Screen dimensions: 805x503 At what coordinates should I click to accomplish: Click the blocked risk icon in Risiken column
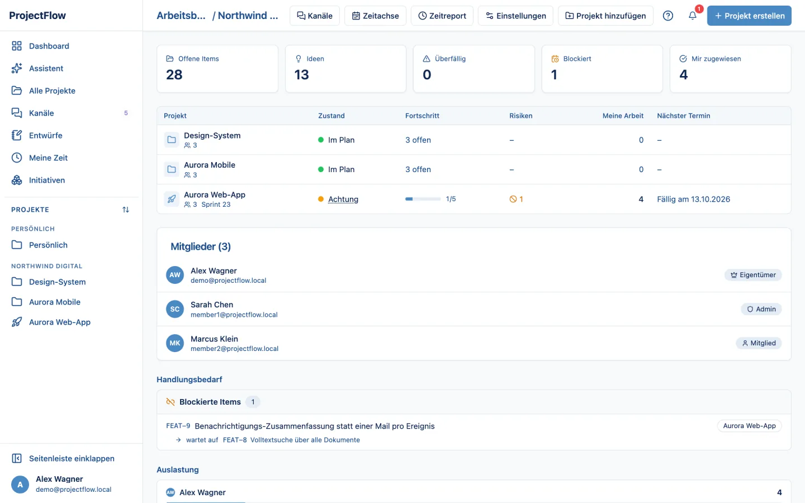pyautogui.click(x=513, y=199)
